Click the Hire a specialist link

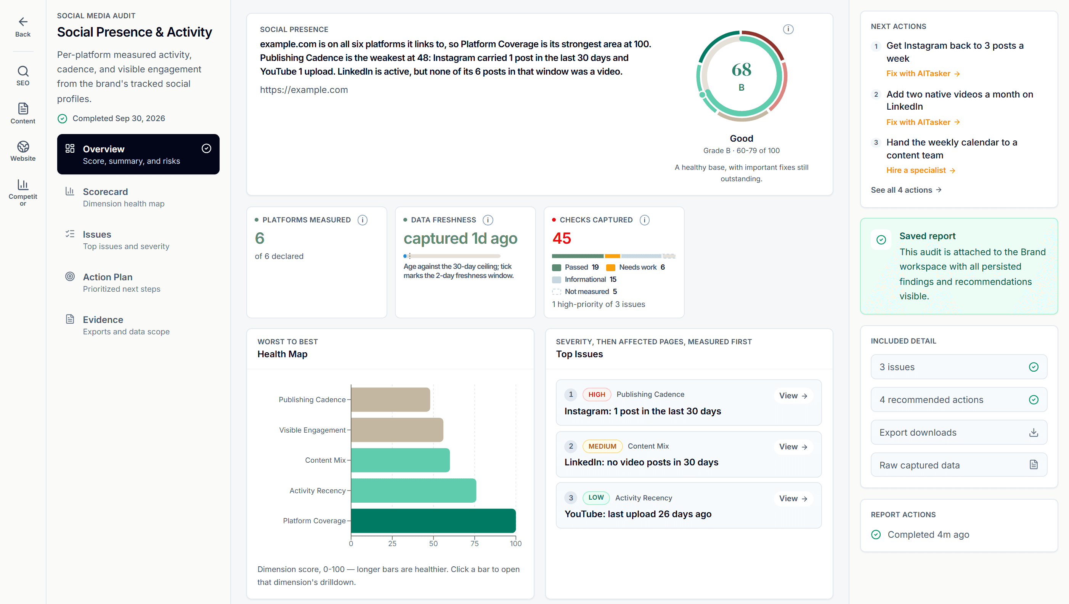(920, 170)
